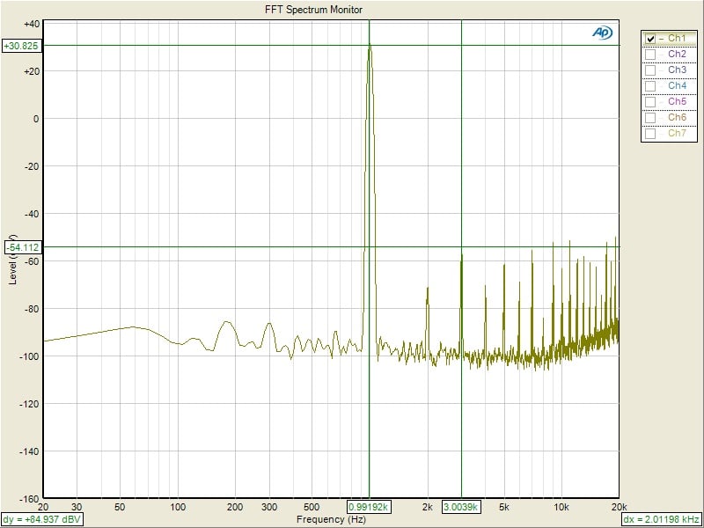Click the 3.0039k frequency cursor box
Viewport: 704px width, 528px height.
point(461,507)
